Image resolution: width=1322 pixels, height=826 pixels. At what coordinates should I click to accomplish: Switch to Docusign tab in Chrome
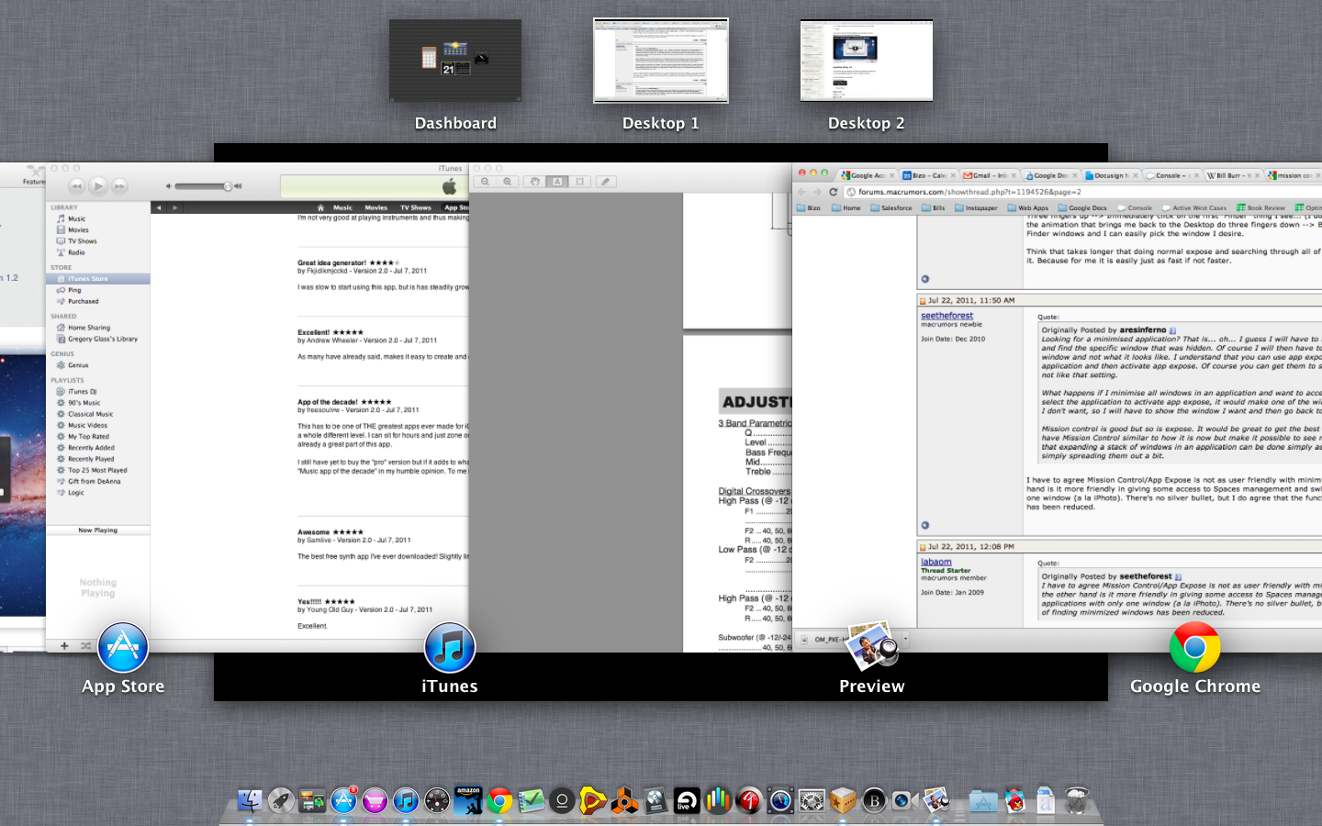[1111, 175]
